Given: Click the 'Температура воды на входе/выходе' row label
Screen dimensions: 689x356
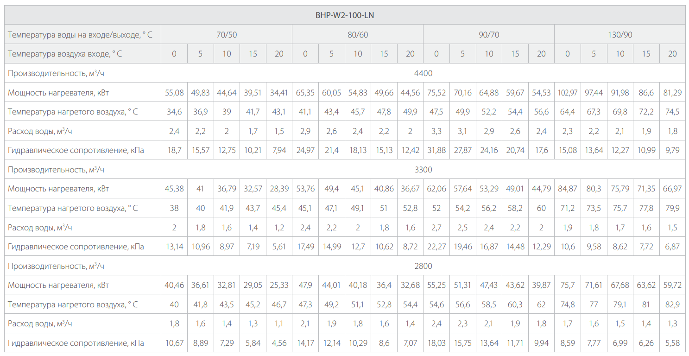Looking at the screenshot, I should tap(80, 35).
